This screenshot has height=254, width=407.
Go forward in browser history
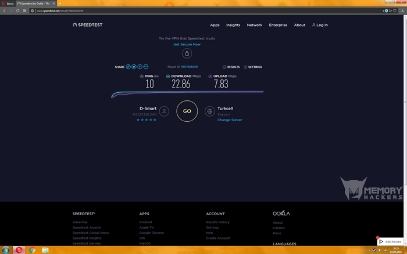pyautogui.click(x=11, y=10)
